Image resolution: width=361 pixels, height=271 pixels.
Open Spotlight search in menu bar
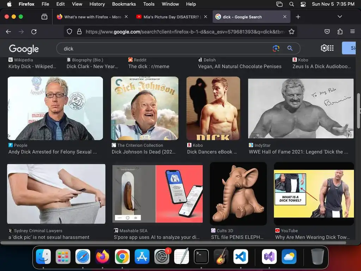click(292, 4)
